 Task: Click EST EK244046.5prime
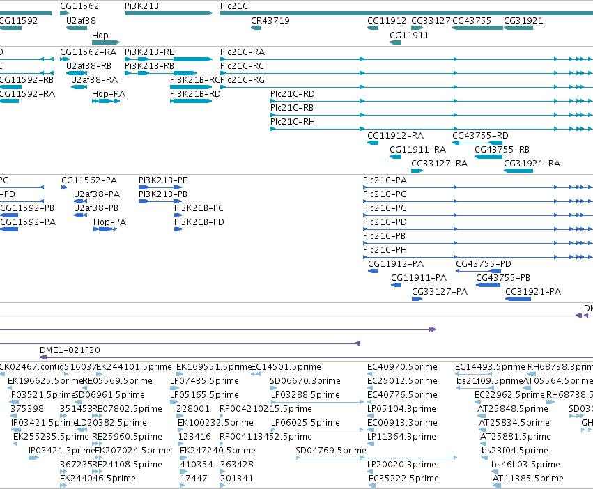[98, 479]
